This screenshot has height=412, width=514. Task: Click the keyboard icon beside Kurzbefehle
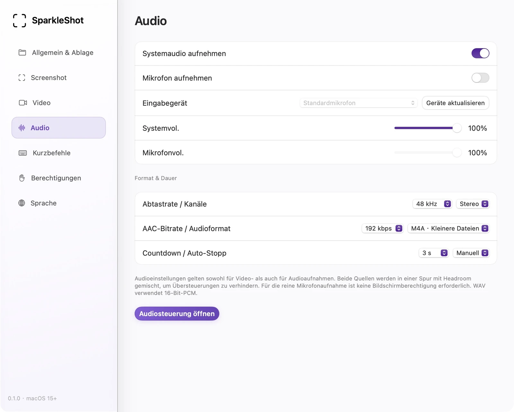(23, 153)
